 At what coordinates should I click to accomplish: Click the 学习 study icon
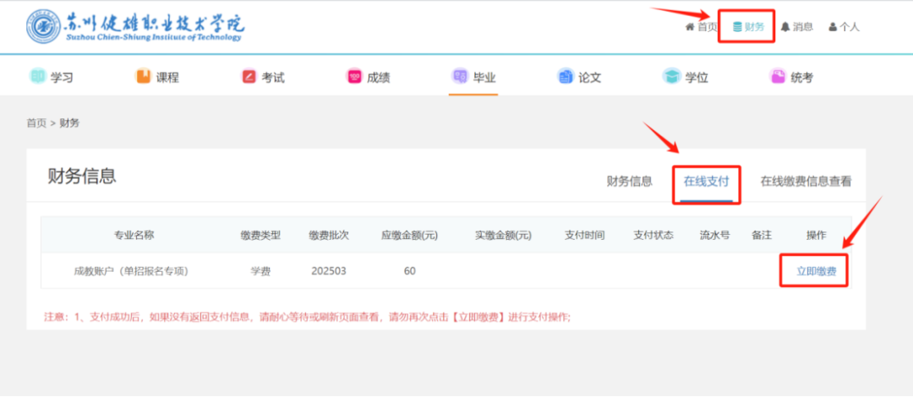click(38, 77)
